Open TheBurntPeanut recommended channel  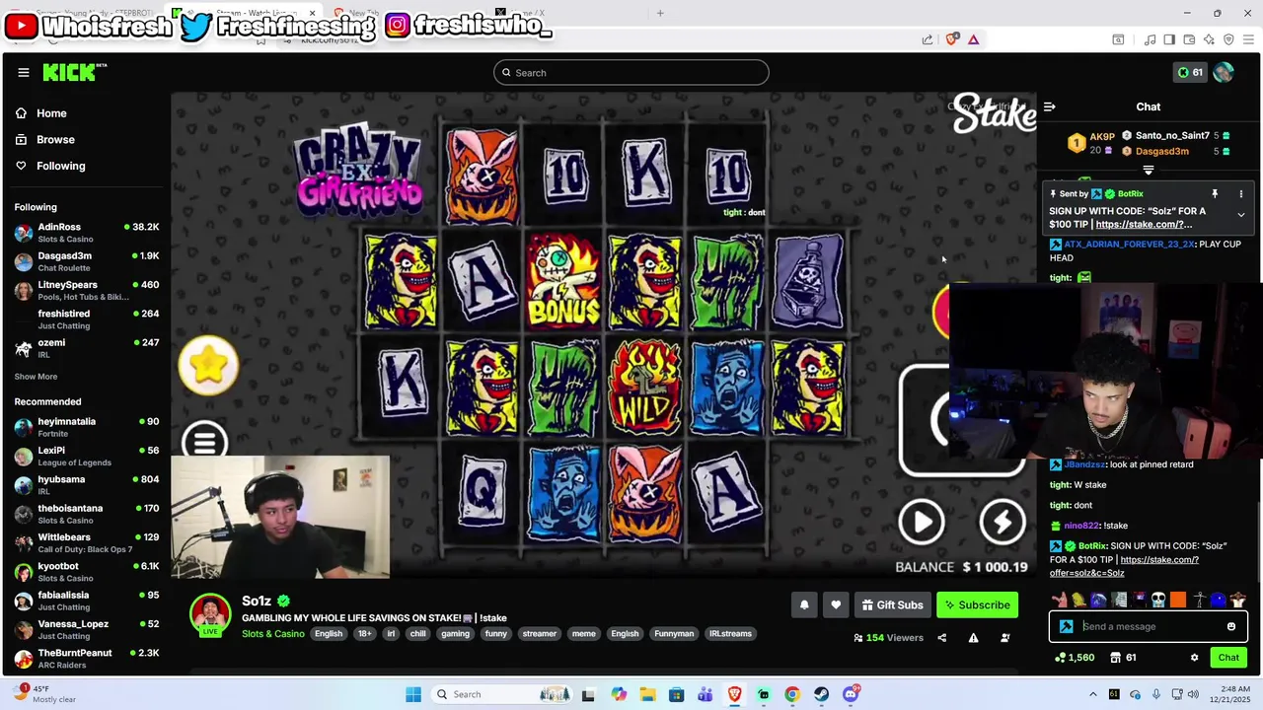tap(87, 659)
